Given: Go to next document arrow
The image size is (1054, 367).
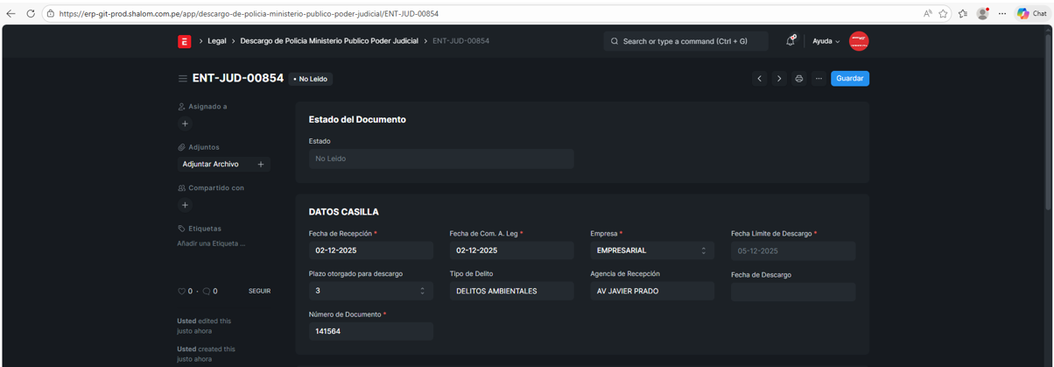Looking at the screenshot, I should coord(779,79).
